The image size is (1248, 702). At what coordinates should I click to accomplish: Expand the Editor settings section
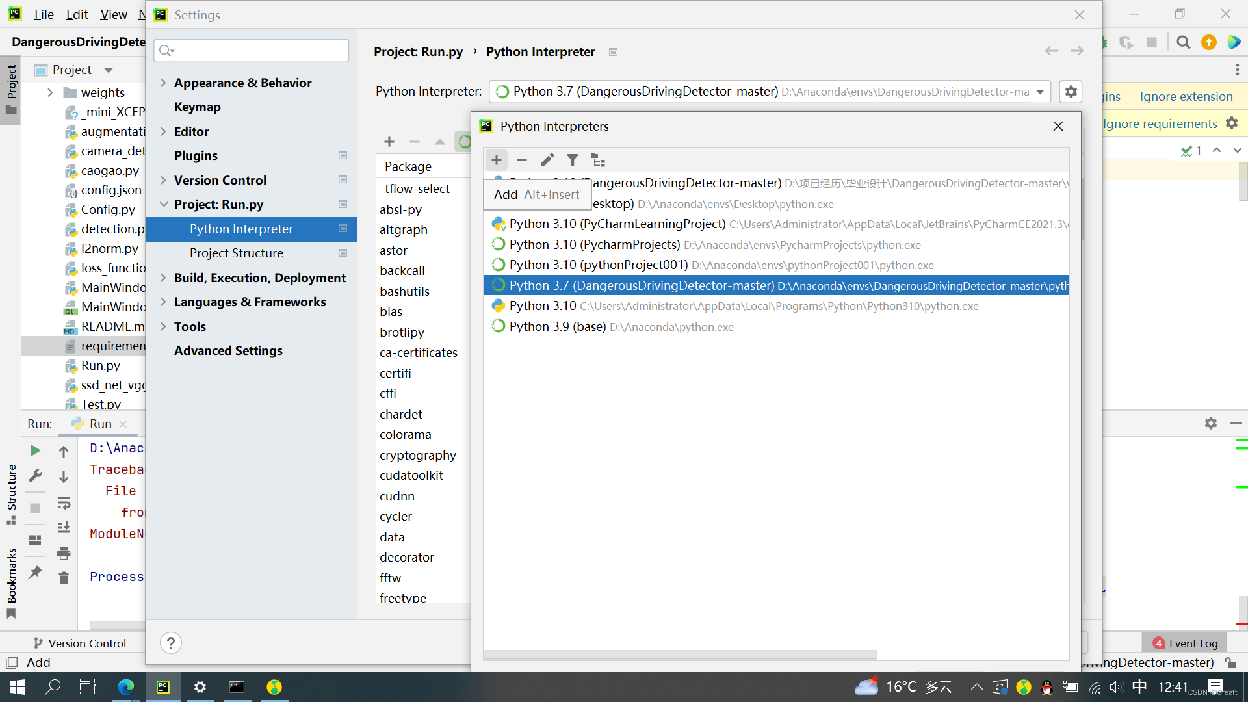(x=163, y=131)
